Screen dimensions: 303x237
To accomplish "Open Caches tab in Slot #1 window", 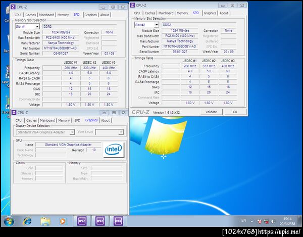I will coord(30,15).
